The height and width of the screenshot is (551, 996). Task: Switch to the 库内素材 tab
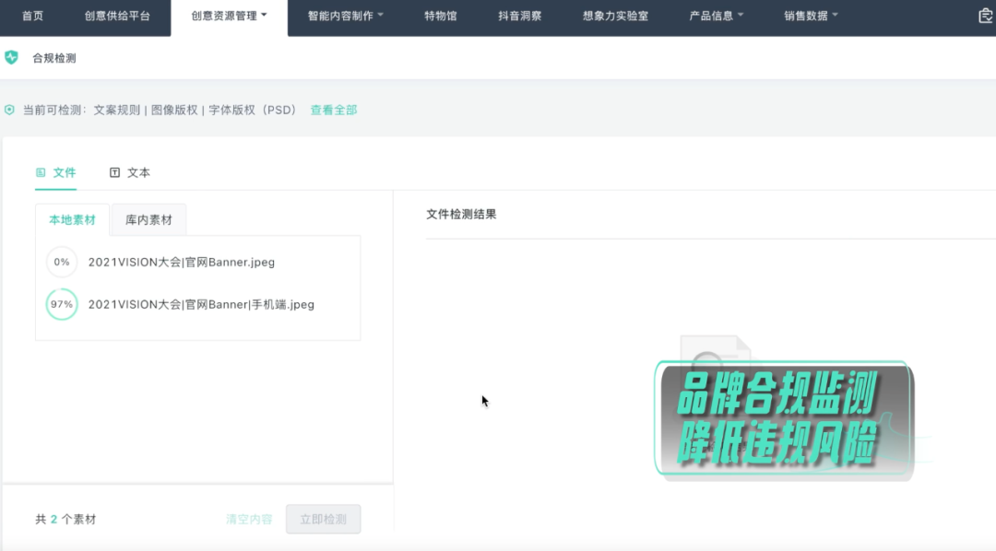coord(148,220)
